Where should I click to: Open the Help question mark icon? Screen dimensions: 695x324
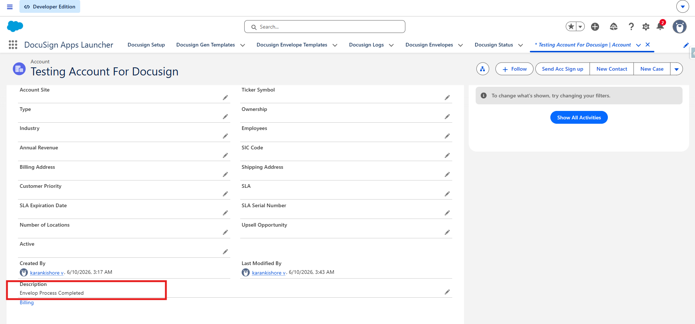(x=631, y=26)
